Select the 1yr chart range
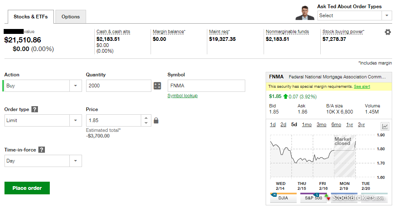The height and width of the screenshot is (207, 395). coord(350,125)
